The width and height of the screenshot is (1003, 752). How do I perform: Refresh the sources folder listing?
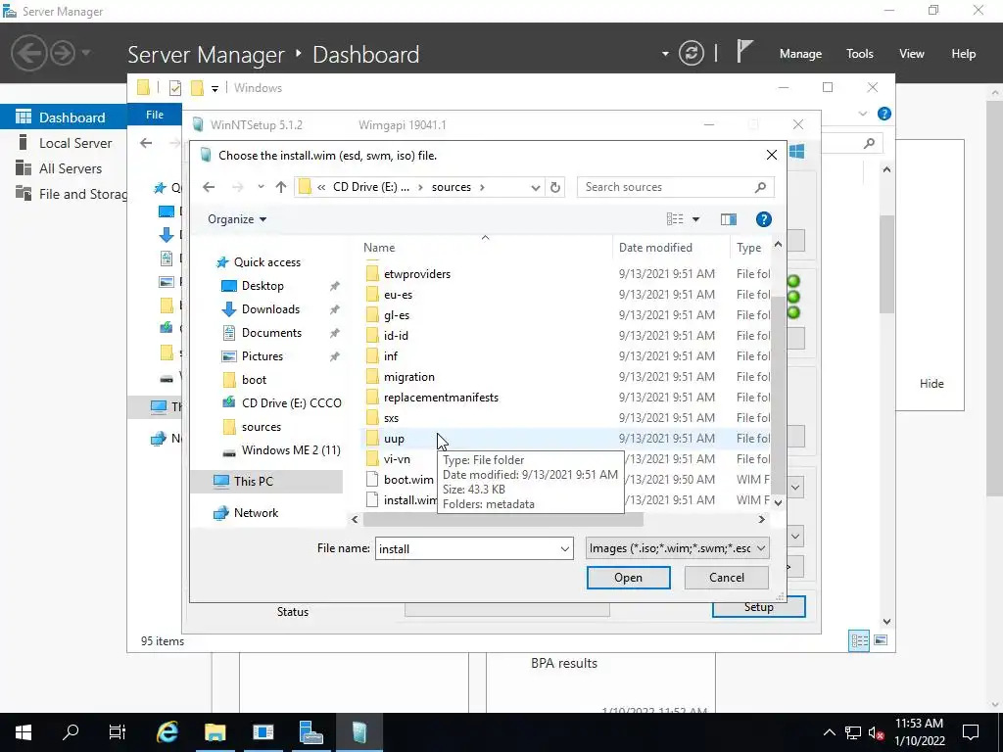coord(555,187)
